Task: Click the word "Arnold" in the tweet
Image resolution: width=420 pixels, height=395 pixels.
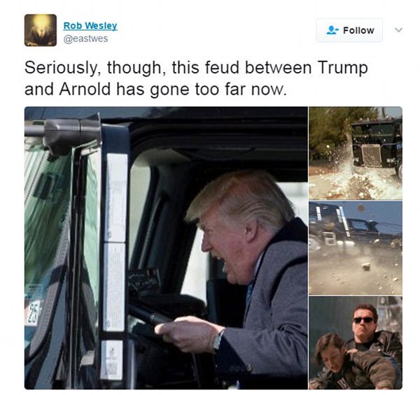Action: coord(85,89)
